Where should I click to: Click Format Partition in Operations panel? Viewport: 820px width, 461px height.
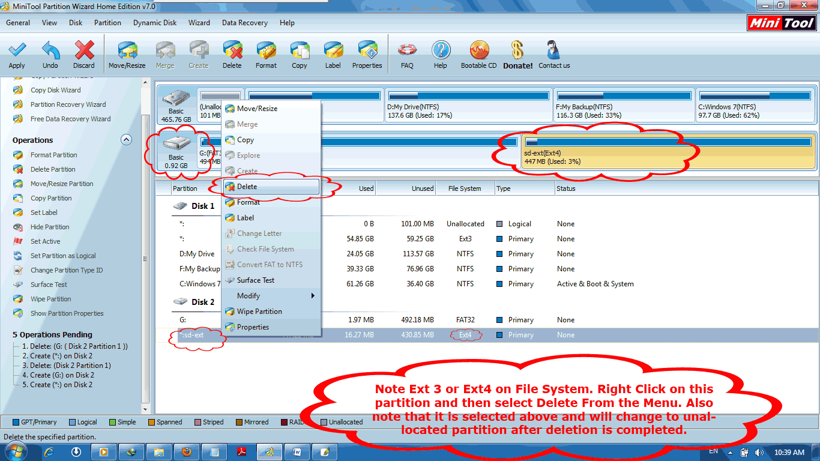(53, 155)
